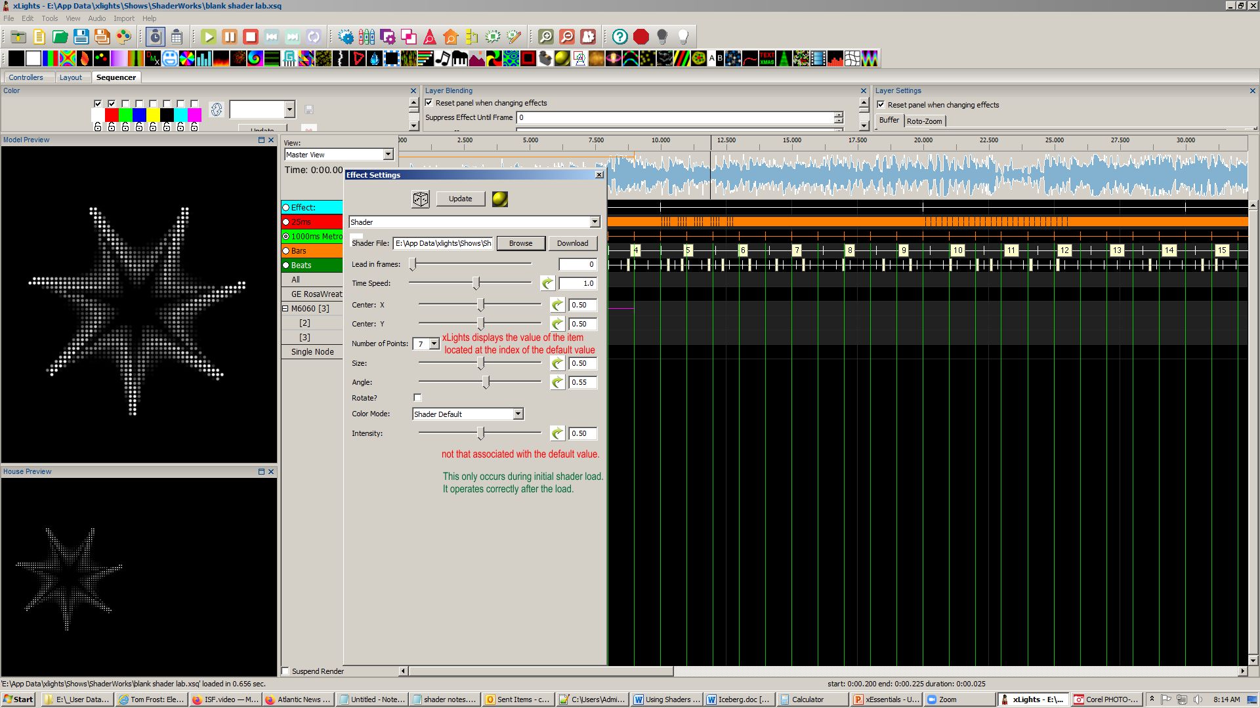Screen dimensions: 1260x708
Task: Toggle Suspend Render checkbox
Action: pyautogui.click(x=285, y=671)
